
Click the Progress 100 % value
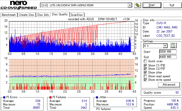point(175,101)
